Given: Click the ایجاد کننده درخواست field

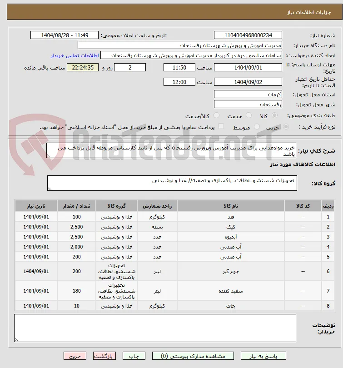Looking at the screenshot, I should coord(191,55).
